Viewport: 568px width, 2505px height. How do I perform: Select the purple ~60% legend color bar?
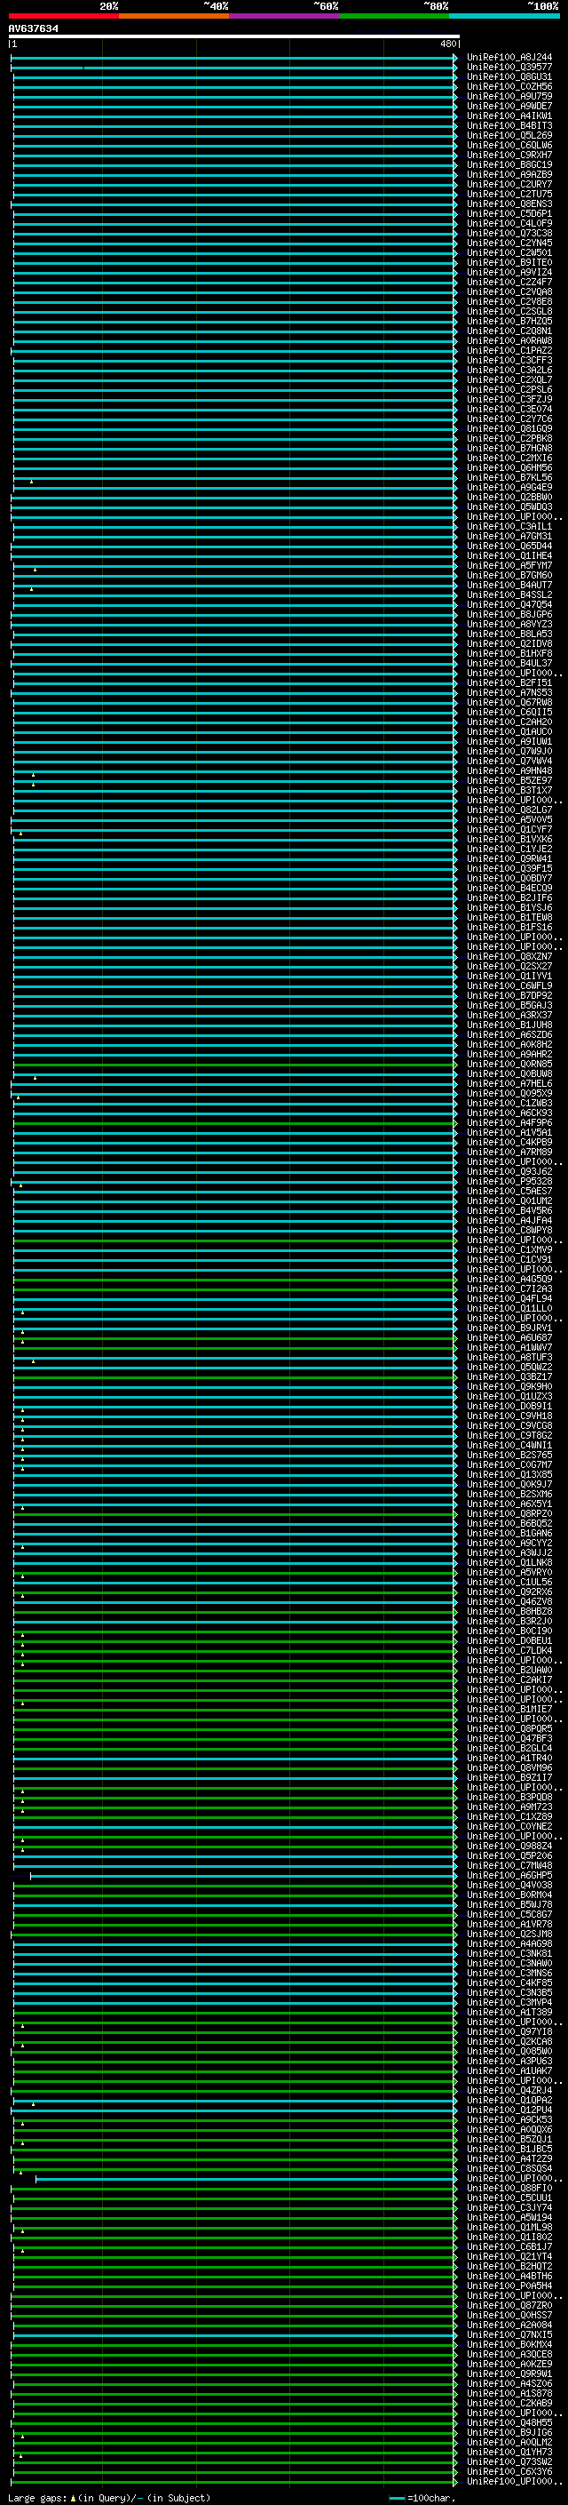pyautogui.click(x=285, y=16)
